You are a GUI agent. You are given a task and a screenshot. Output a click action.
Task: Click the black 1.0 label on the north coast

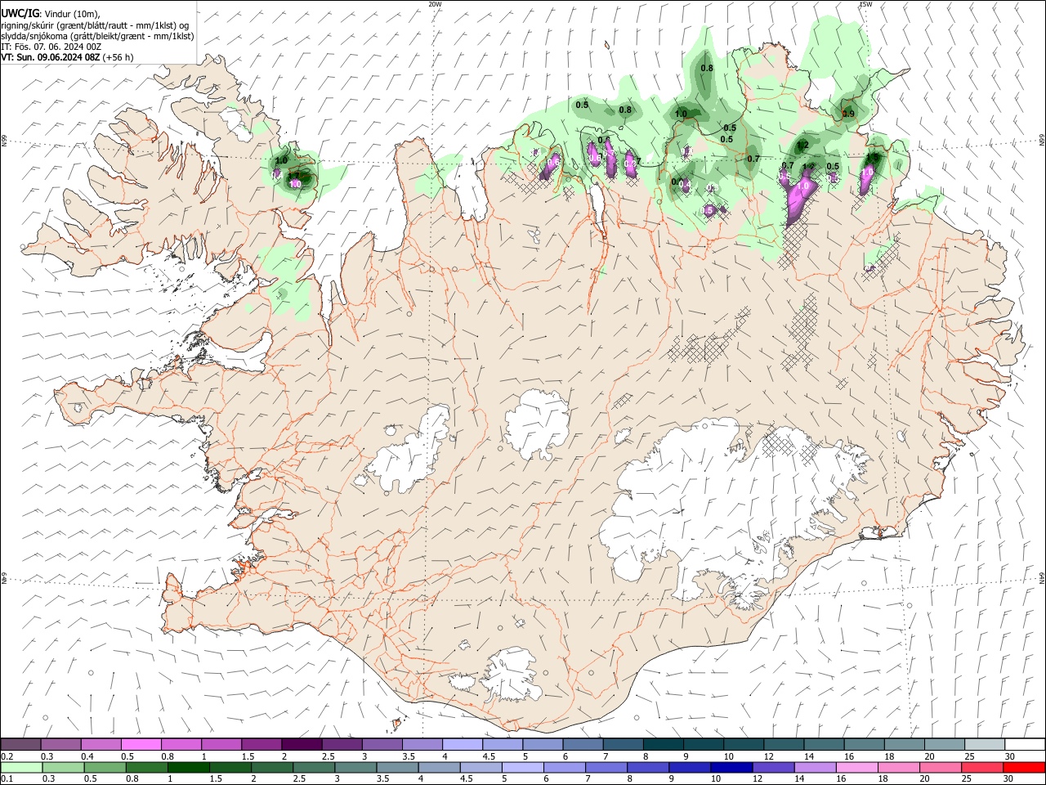coord(681,114)
